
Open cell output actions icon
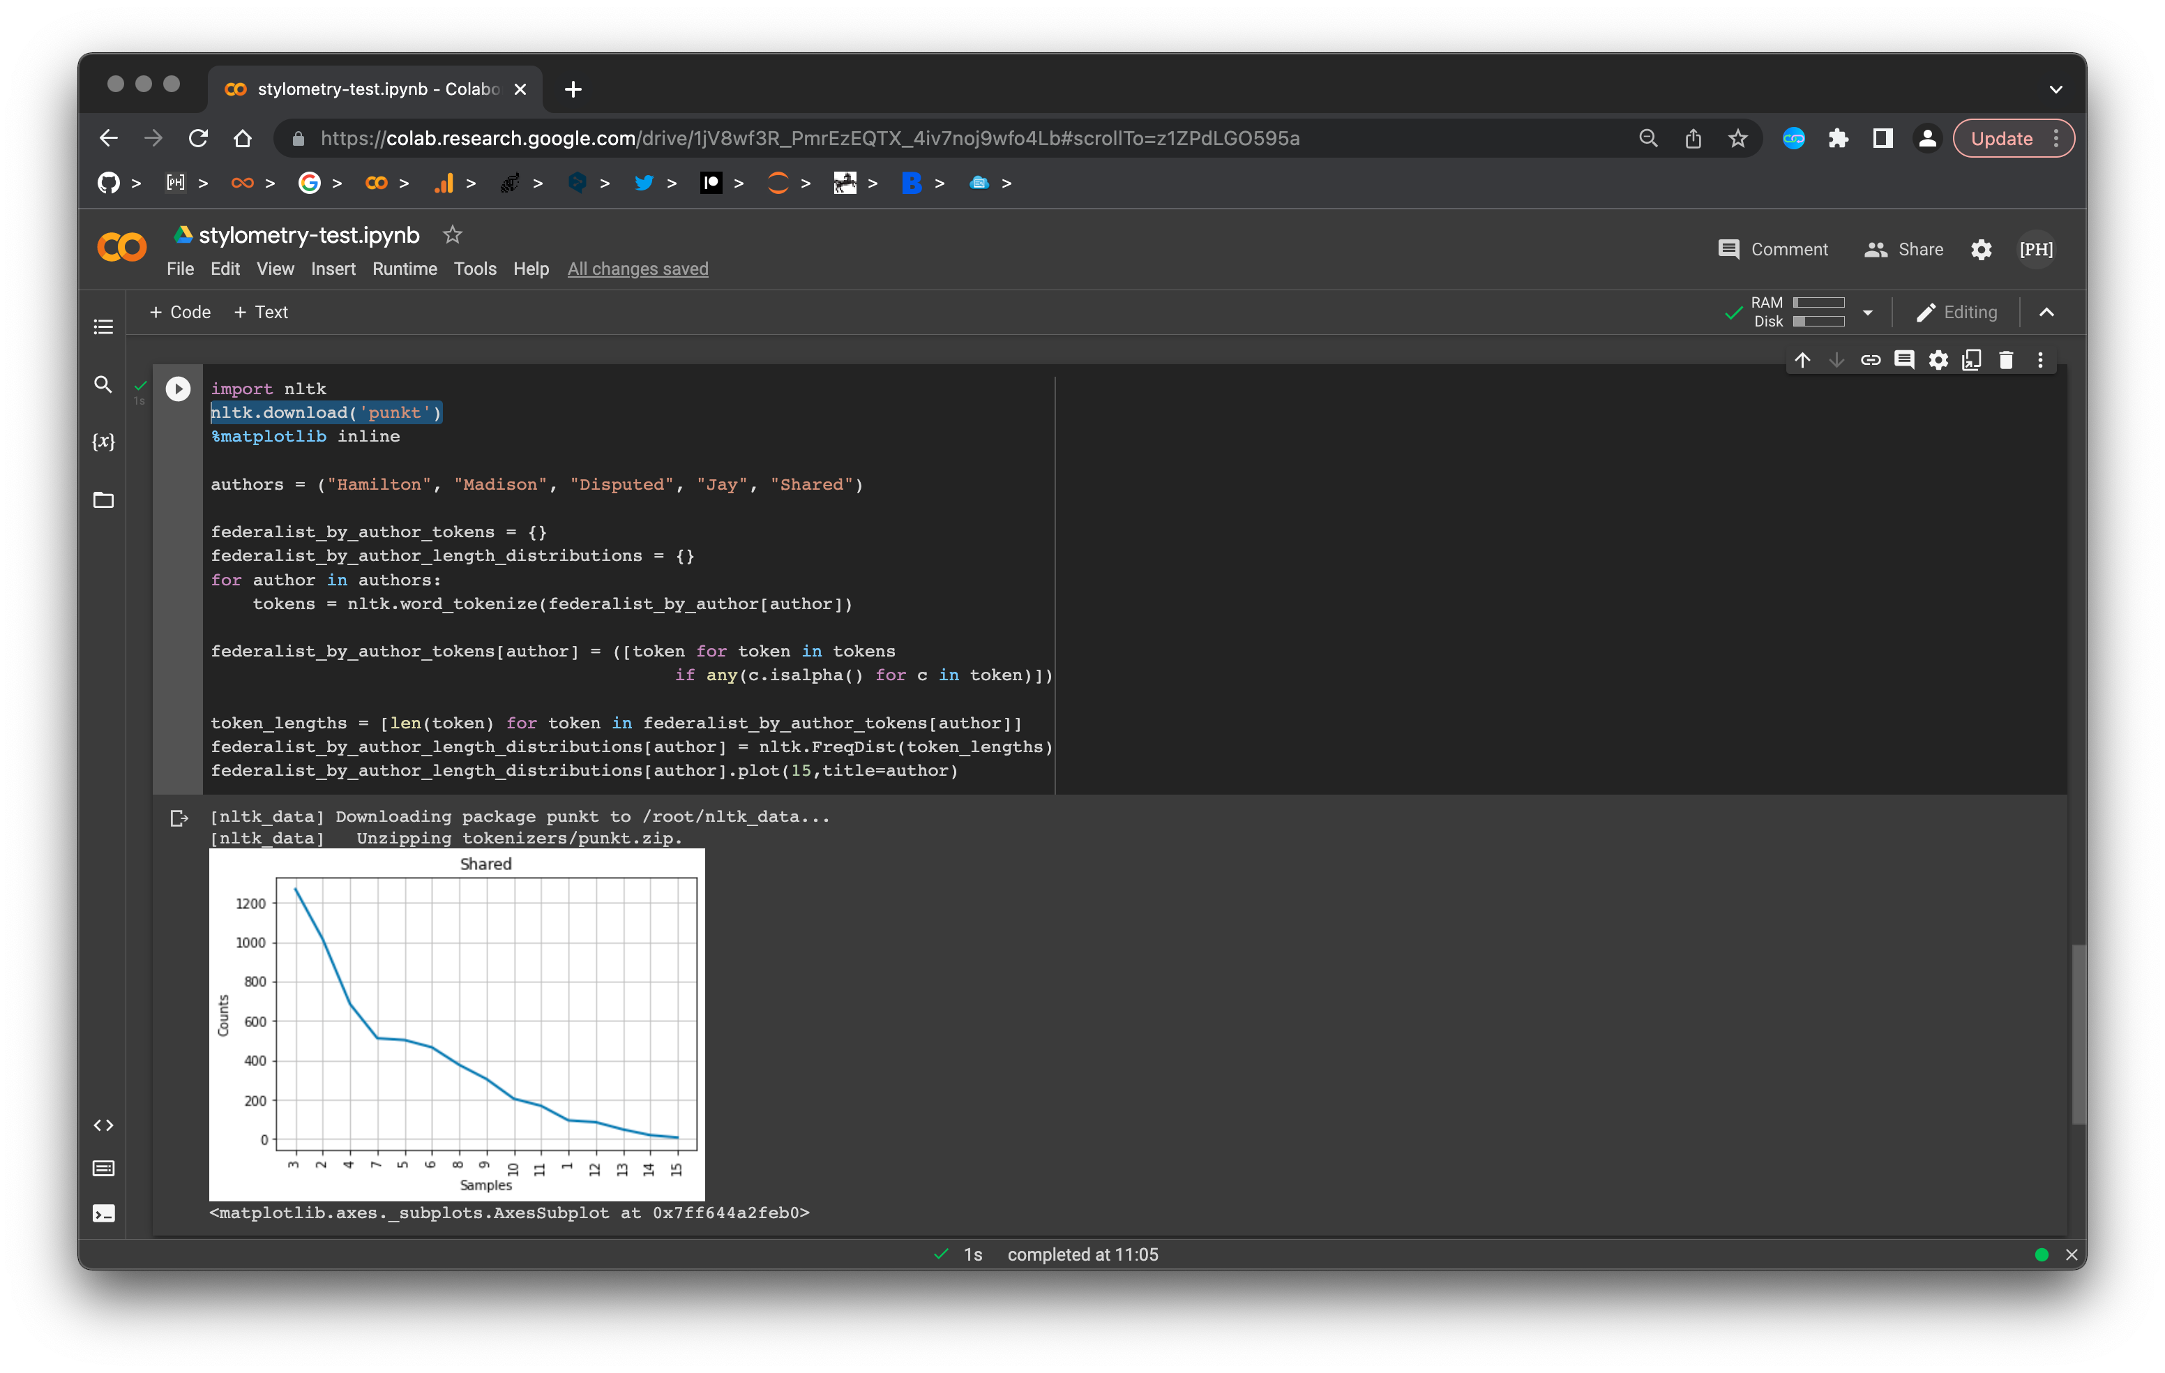179,818
